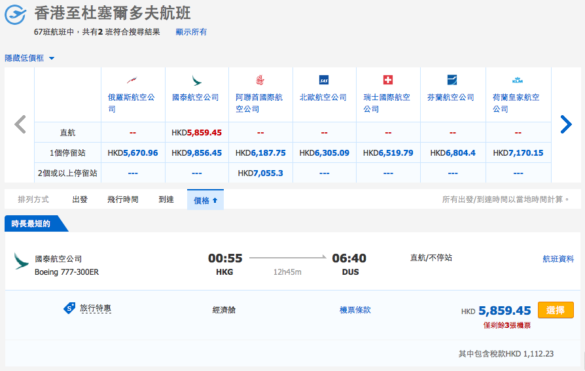Click direct flight price HKD5,859.45 in grid

[196, 132]
